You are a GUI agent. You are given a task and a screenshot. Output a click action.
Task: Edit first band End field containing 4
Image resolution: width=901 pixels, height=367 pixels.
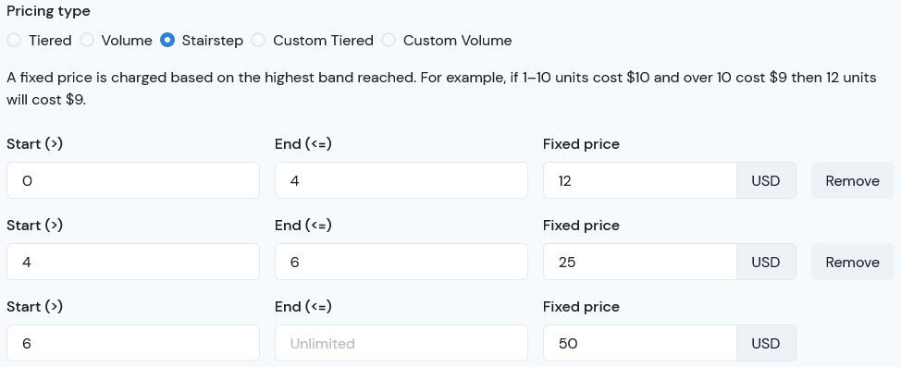point(401,180)
